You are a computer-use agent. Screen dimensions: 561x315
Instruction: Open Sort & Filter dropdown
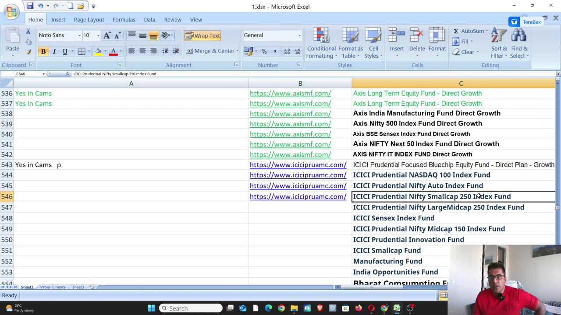499,43
